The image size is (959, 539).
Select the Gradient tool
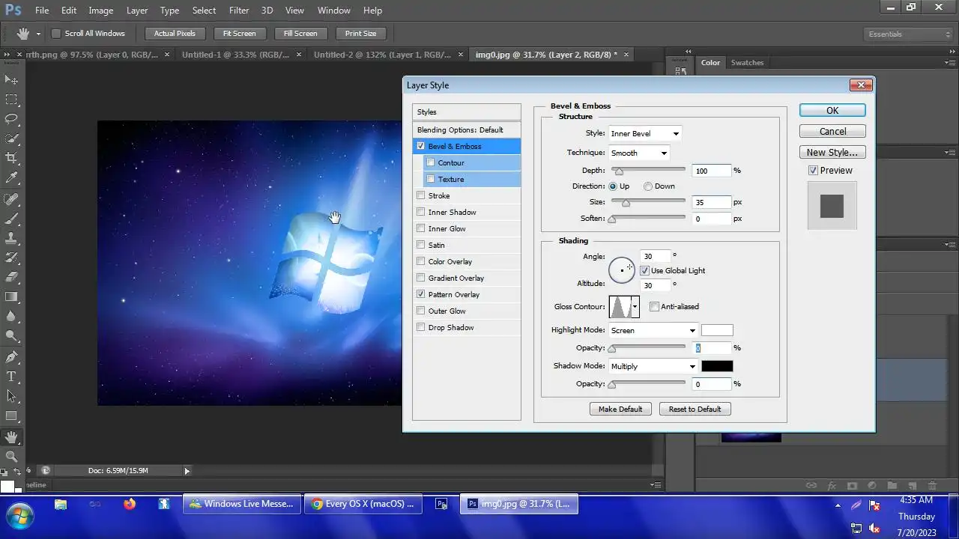tap(11, 296)
